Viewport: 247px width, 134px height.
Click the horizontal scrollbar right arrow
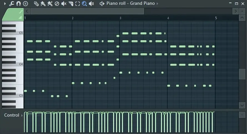coord(236,11)
